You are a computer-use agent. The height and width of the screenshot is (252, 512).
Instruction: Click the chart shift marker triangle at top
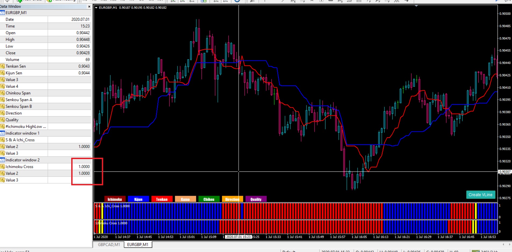coord(416,6)
